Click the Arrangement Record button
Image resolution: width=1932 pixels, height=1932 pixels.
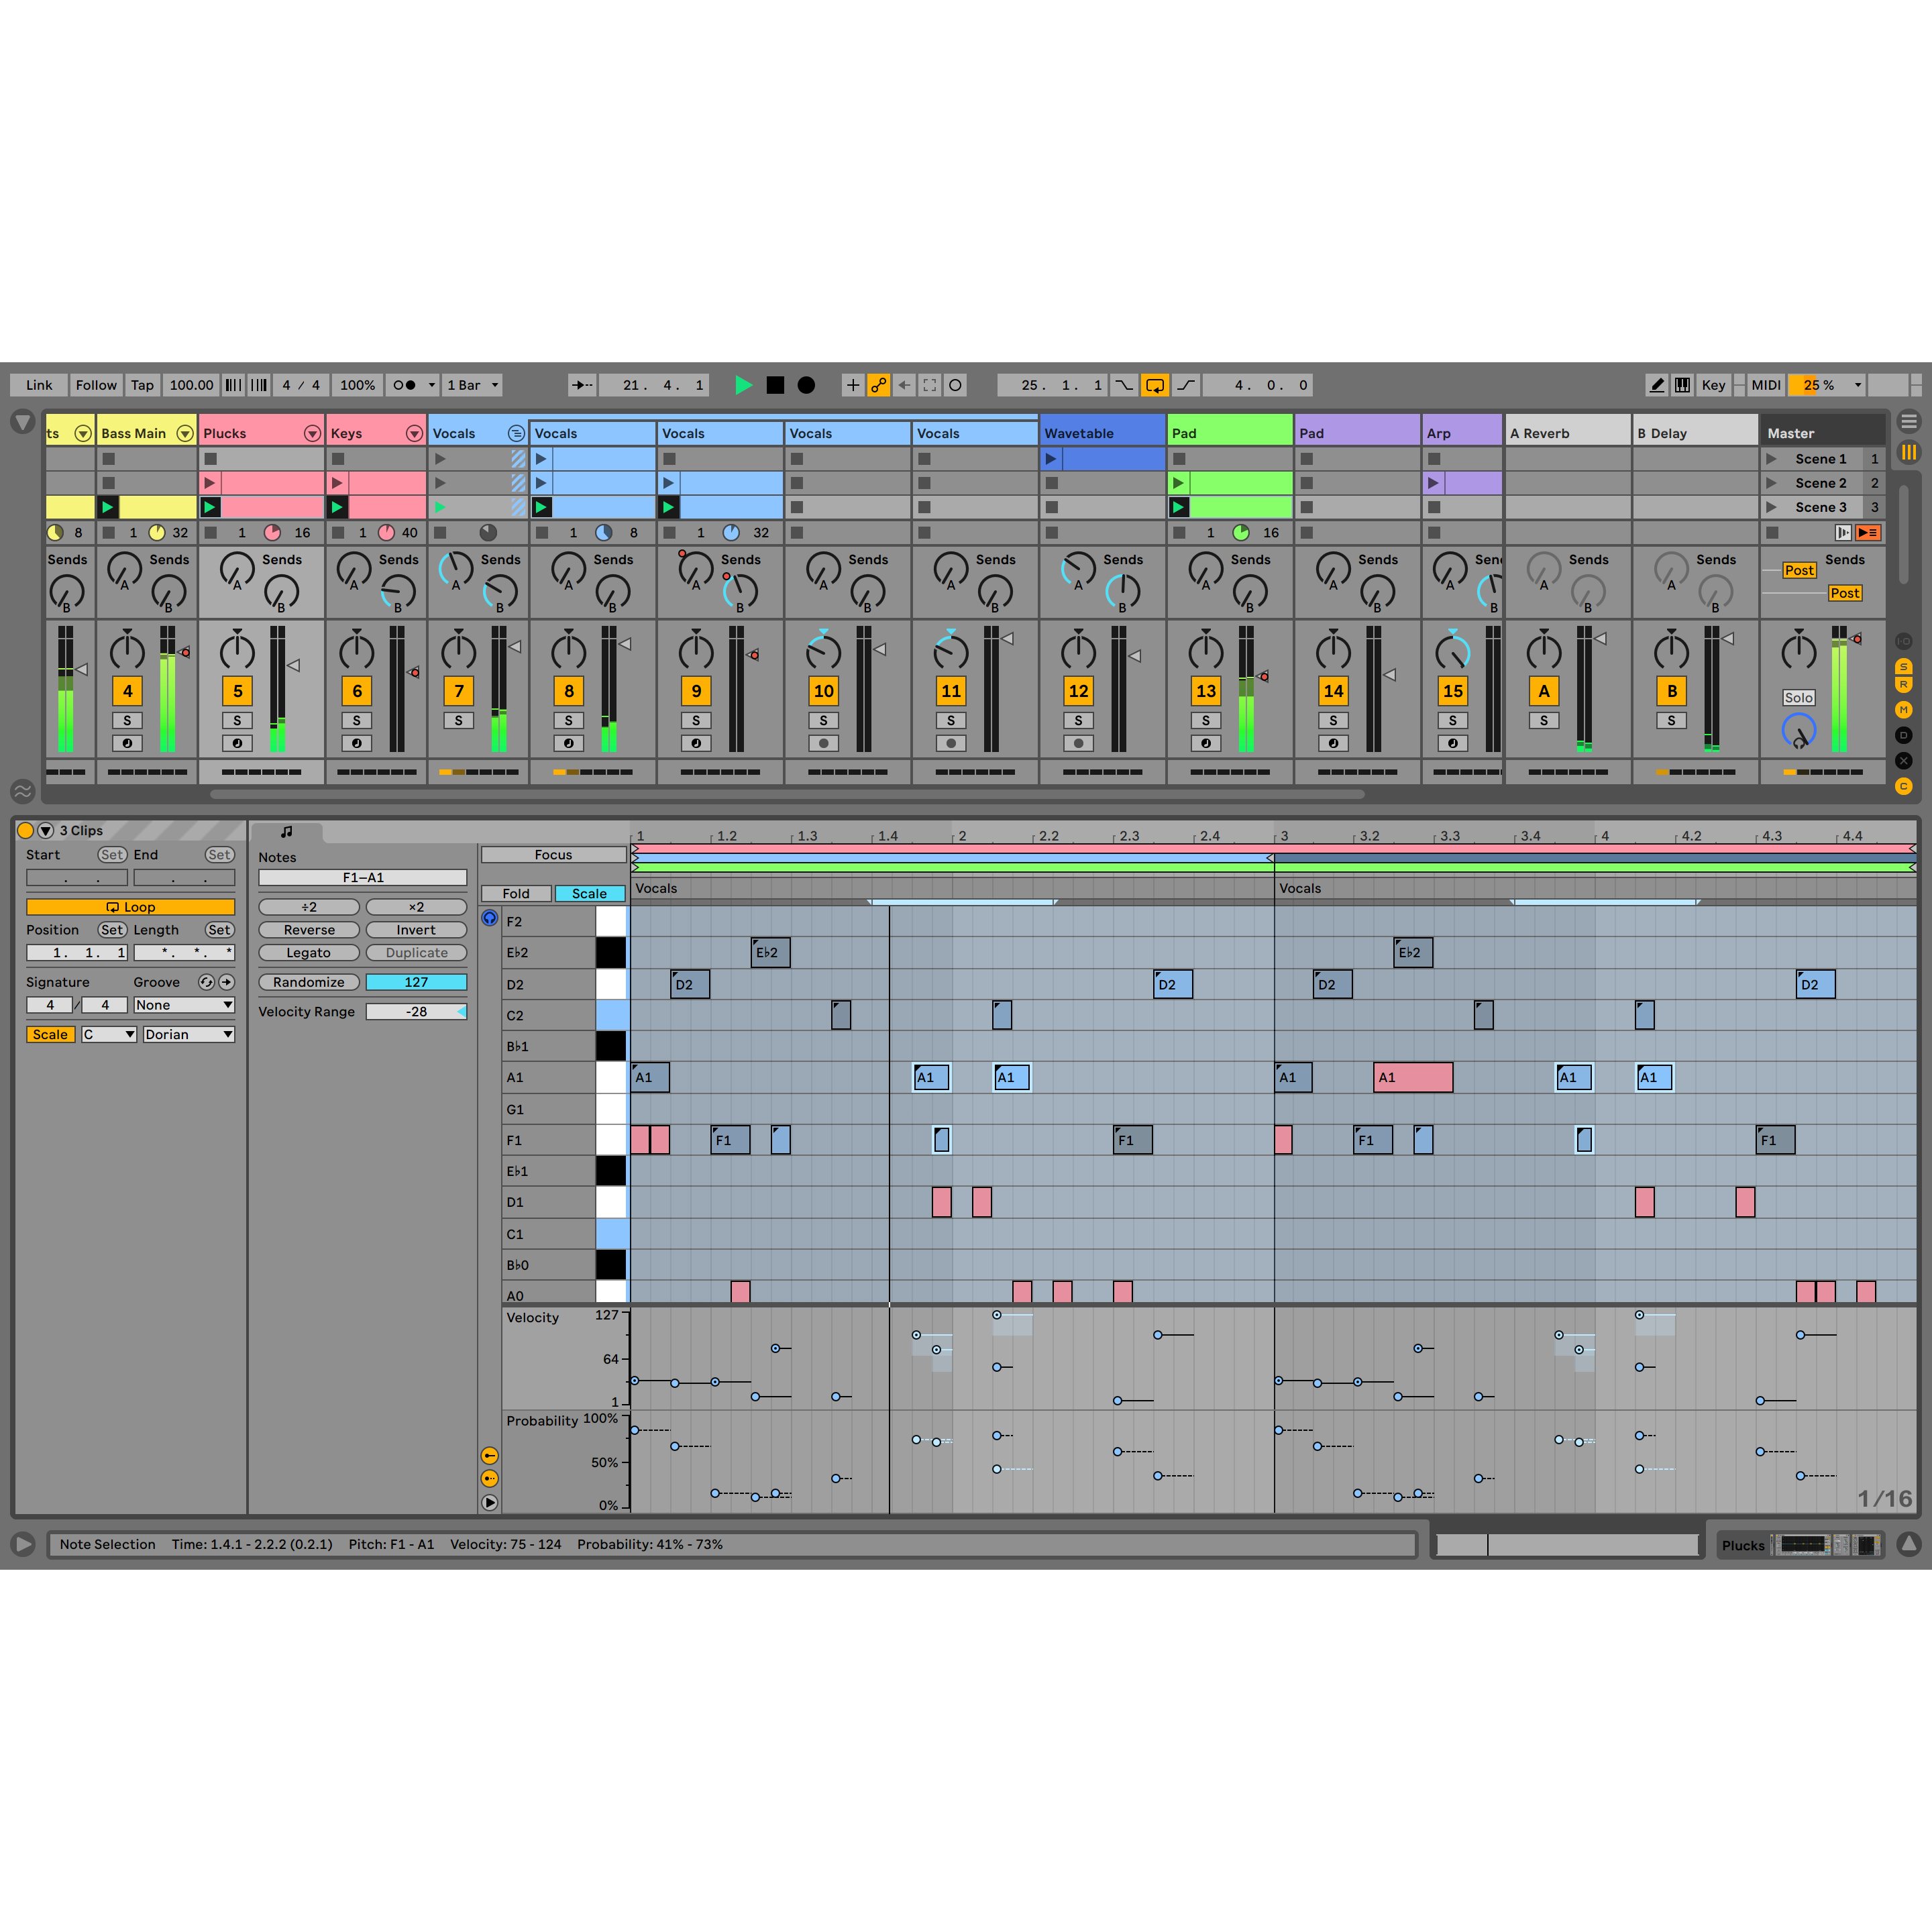pos(806,385)
